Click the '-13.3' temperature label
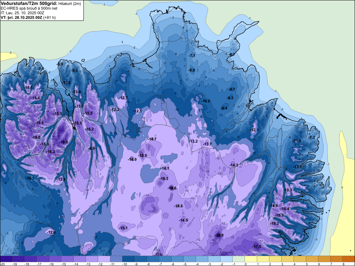The image size is (355, 266). [x=288, y=190]
